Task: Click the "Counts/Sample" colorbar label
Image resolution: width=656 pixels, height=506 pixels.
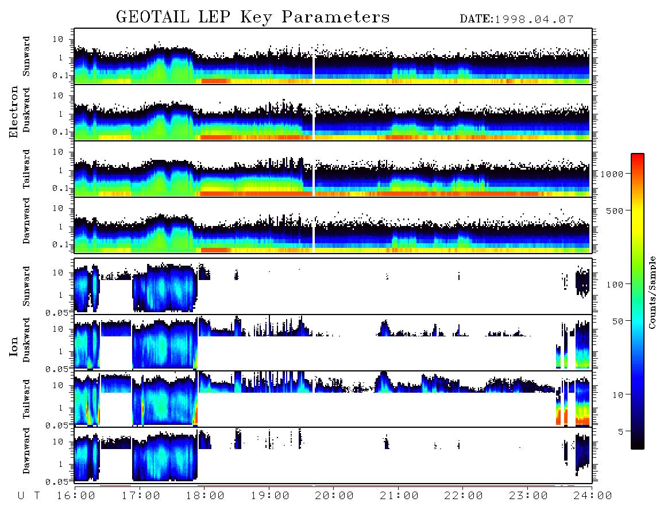Action: pyautogui.click(x=651, y=292)
